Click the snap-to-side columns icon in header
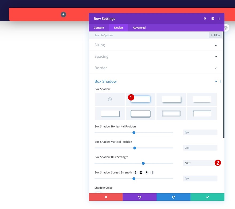Image resolution: width=235 pixels, height=209 pixels. point(213,19)
